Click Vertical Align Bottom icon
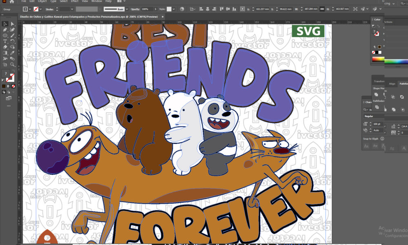The height and width of the screenshot is (245, 408). 234,9
